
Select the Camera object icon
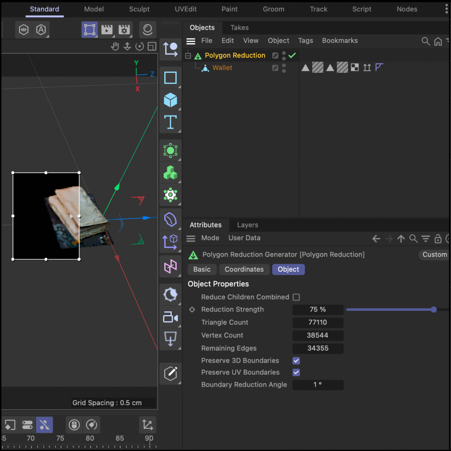[x=170, y=317]
